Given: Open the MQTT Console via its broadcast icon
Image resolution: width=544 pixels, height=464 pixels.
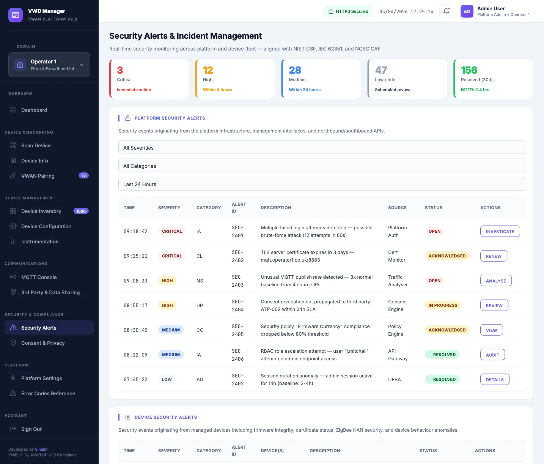Looking at the screenshot, I should tap(13, 277).
